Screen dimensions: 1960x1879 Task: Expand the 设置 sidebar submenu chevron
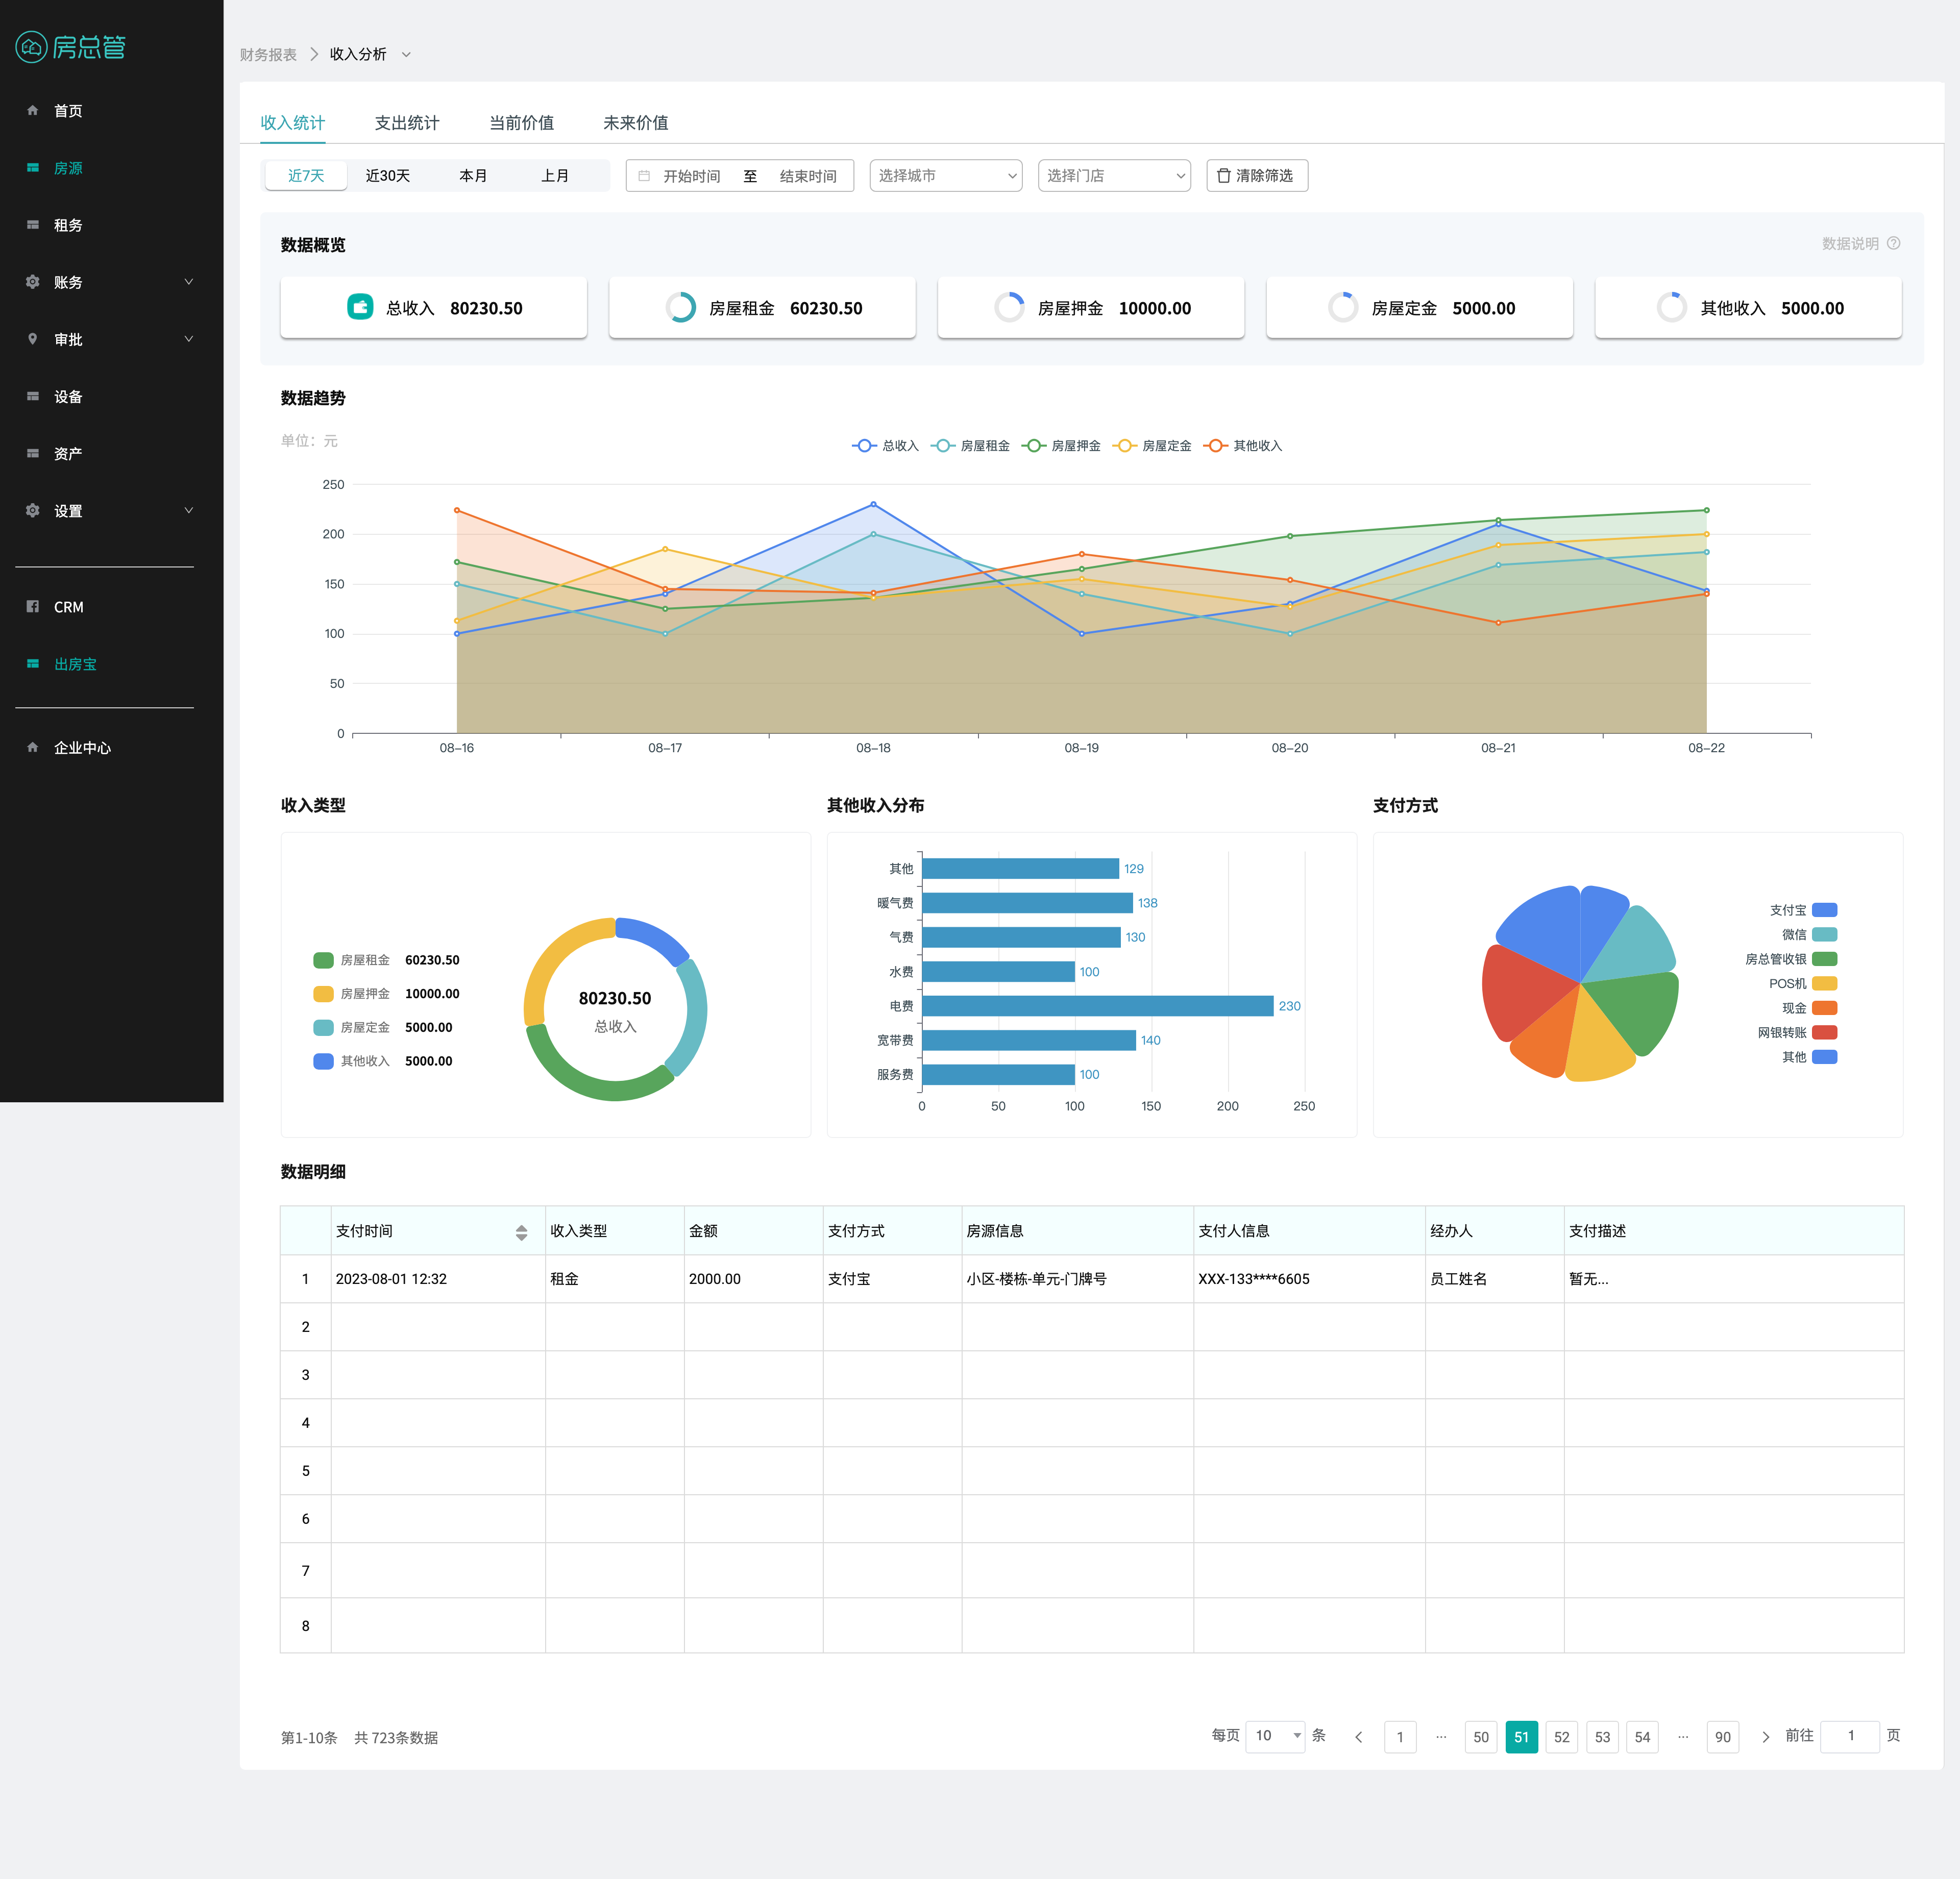[188, 510]
